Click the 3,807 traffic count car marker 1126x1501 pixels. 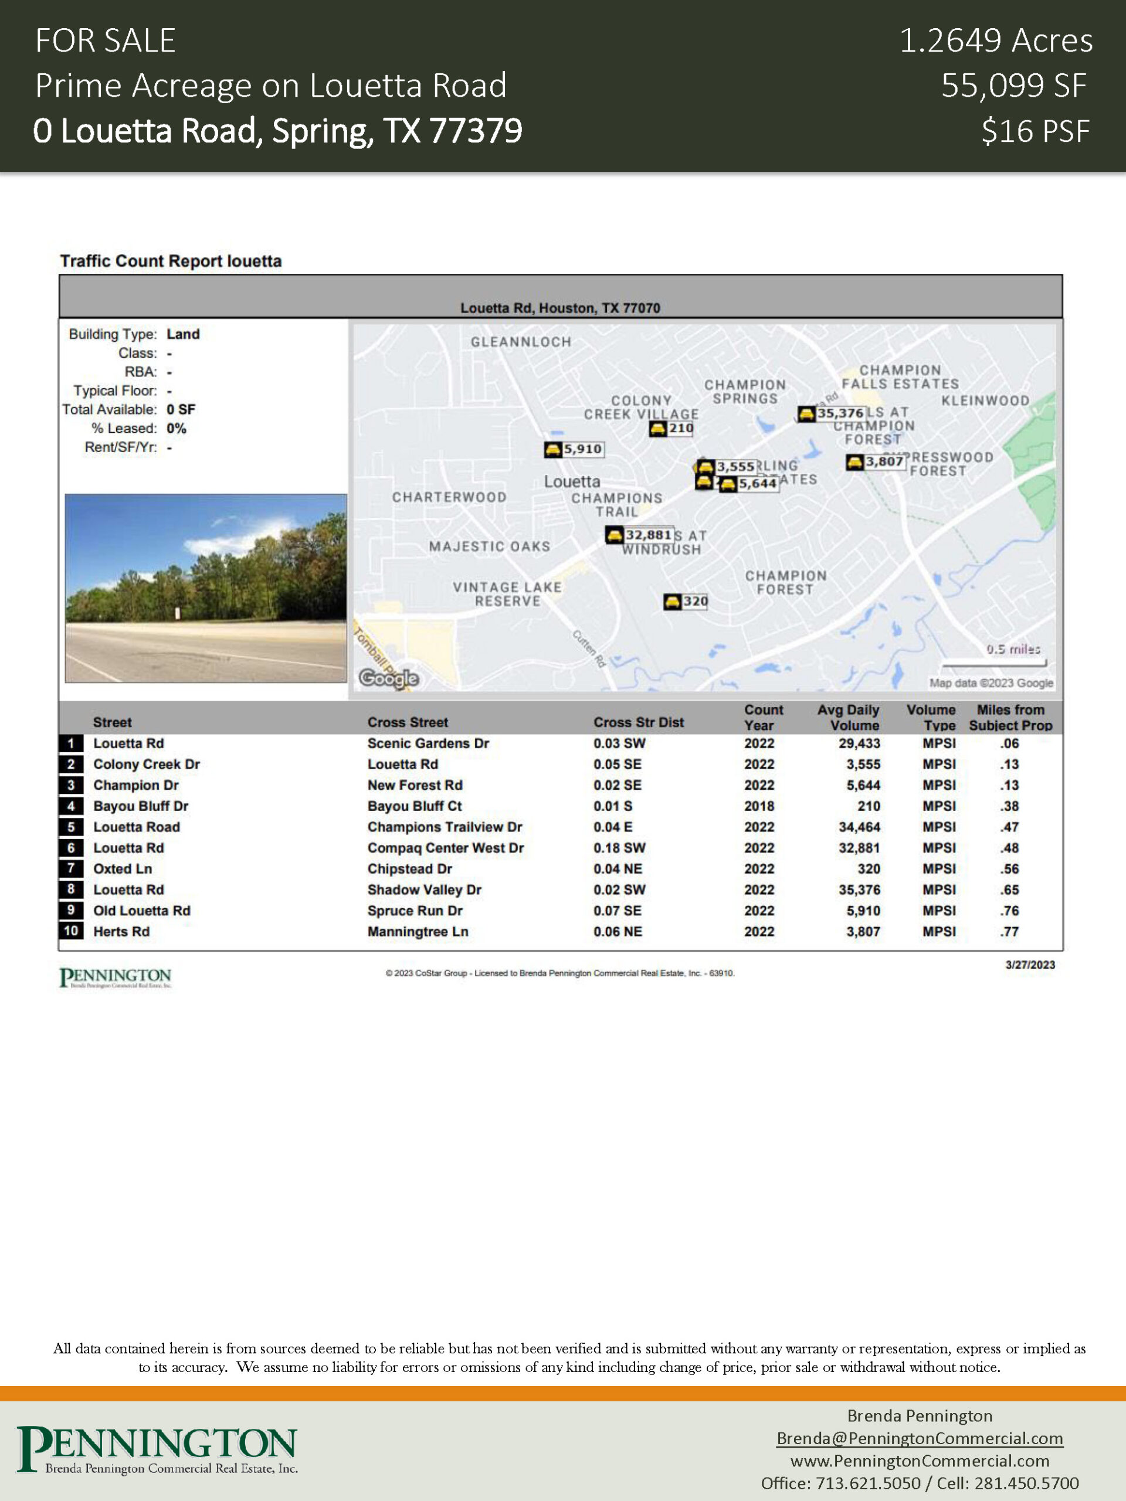[854, 463]
